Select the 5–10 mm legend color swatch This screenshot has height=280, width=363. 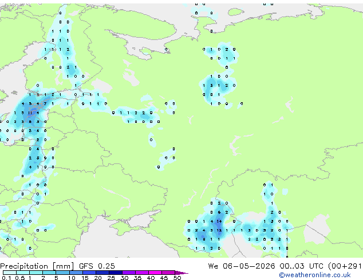point(62,273)
